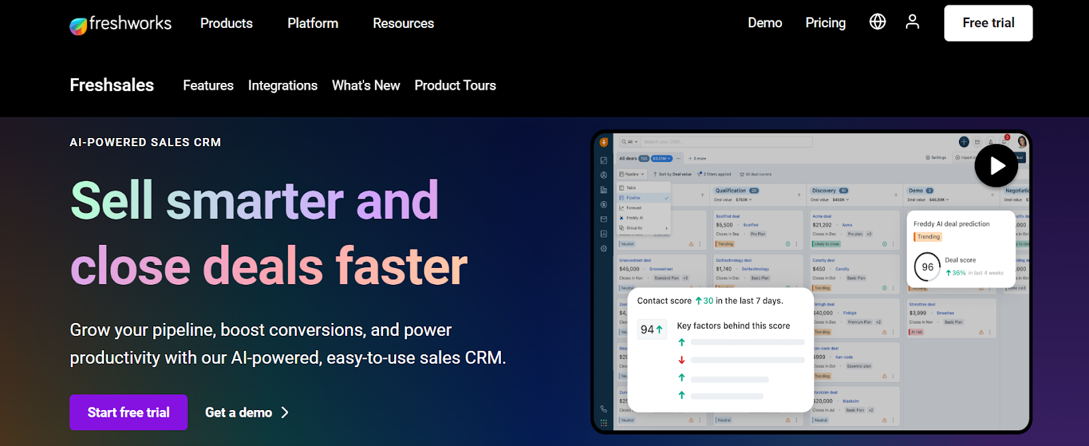
Task: Open the user account icon
Action: point(912,22)
